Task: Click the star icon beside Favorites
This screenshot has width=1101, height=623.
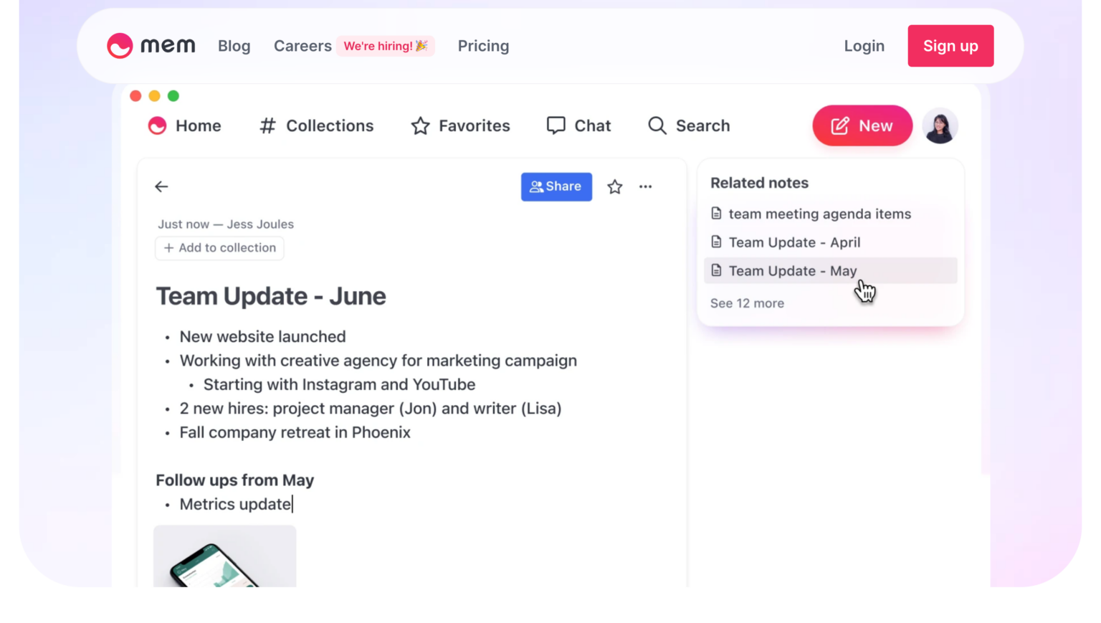Action: pos(420,125)
